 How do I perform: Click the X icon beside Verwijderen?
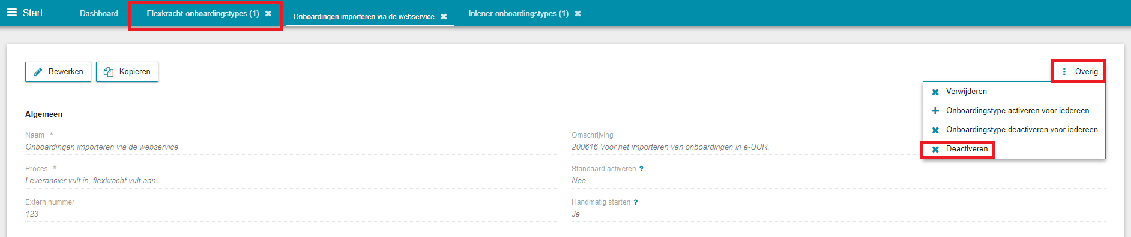point(935,92)
